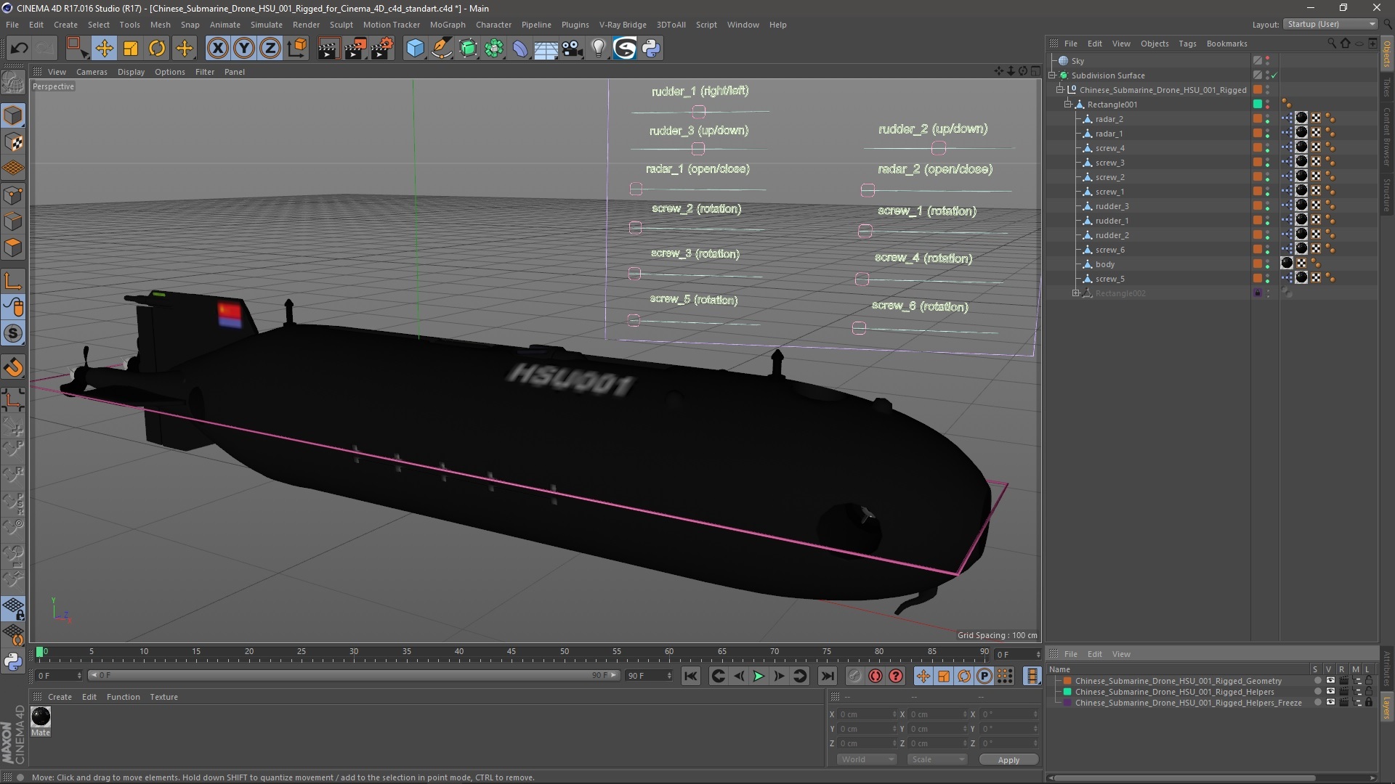Click the rudder_2 (up/down) slider handle
1395x784 pixels.
click(939, 149)
